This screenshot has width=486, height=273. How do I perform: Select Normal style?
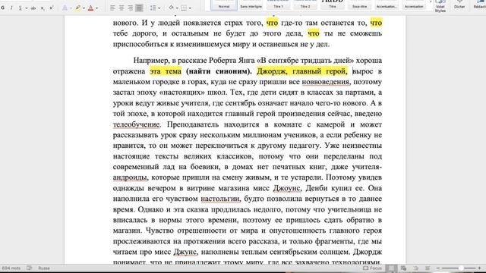[x=224, y=5]
